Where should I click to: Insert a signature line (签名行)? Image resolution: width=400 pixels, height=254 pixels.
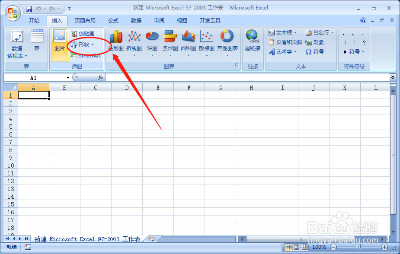[x=320, y=32]
